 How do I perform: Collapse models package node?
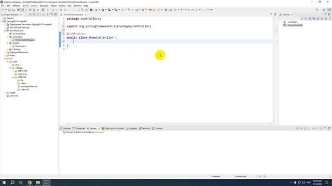(8, 43)
